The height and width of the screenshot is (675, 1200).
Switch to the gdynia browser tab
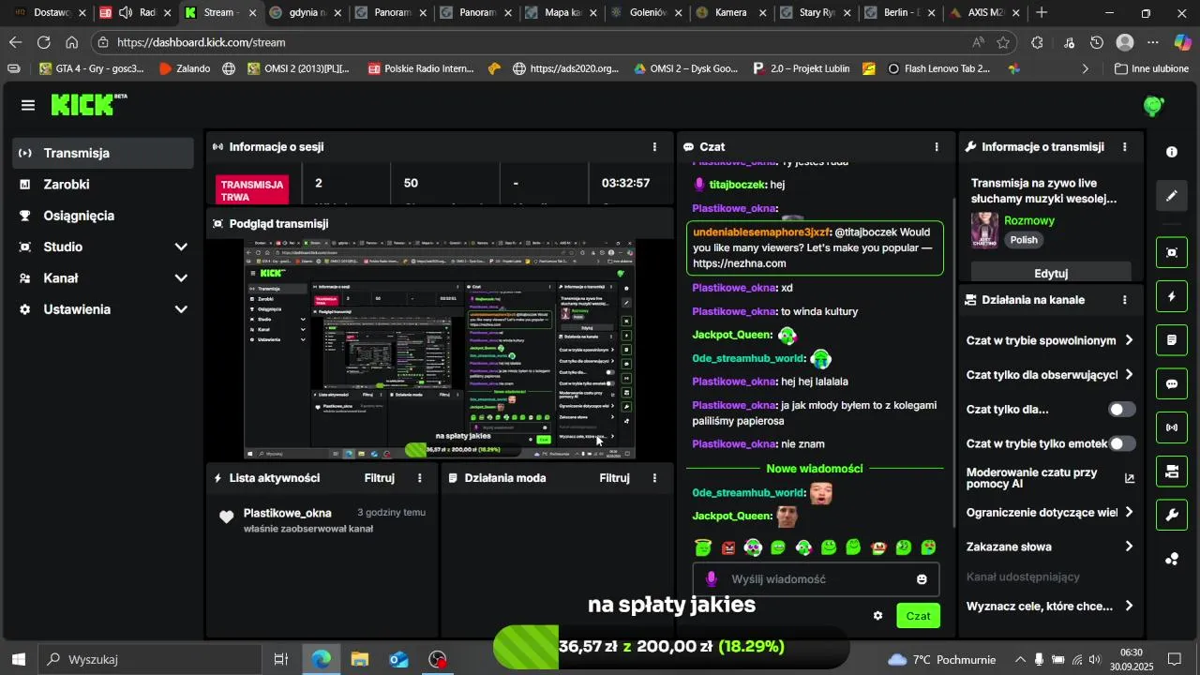[302, 13]
